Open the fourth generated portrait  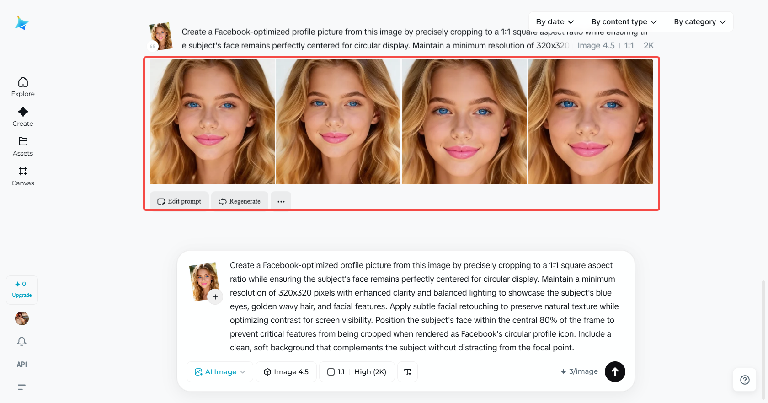[x=590, y=122]
